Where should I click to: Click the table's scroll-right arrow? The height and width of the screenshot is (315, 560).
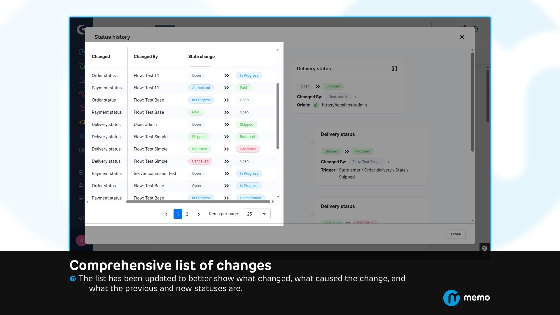(273, 202)
